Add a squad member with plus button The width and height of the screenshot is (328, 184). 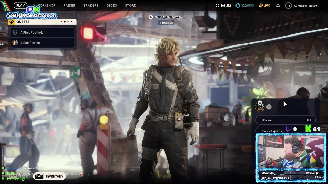269,107
